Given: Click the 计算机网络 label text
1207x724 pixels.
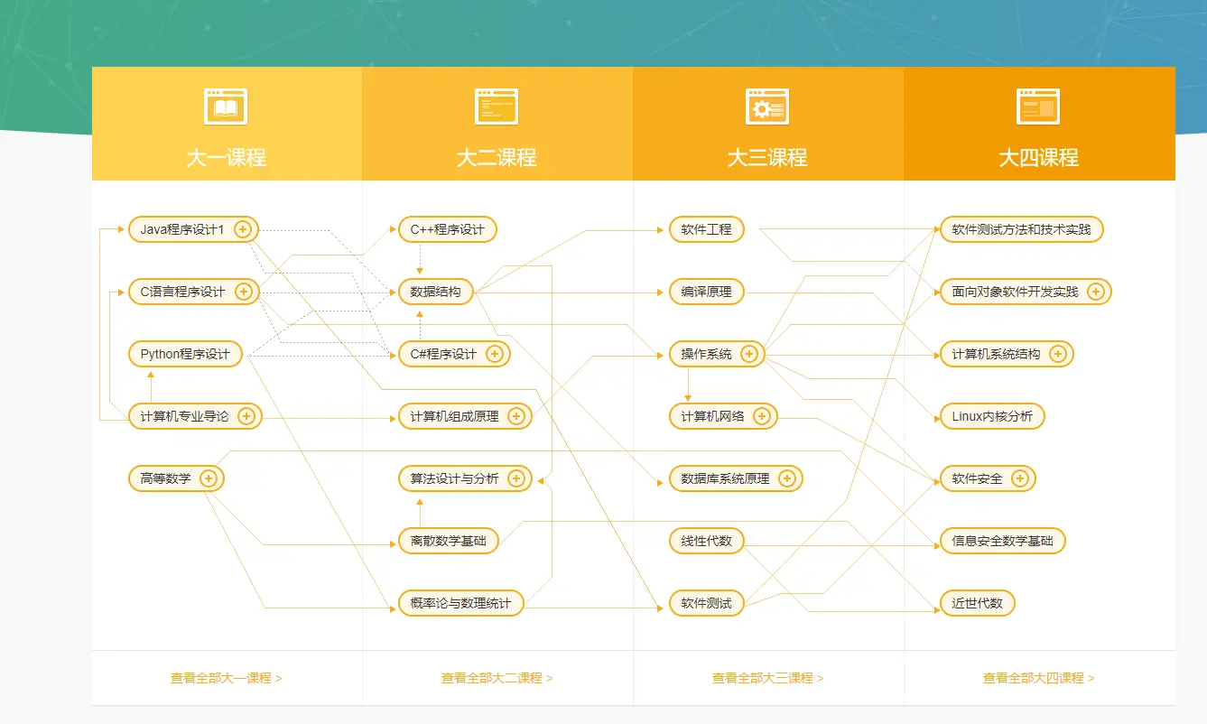Looking at the screenshot, I should coord(713,416).
